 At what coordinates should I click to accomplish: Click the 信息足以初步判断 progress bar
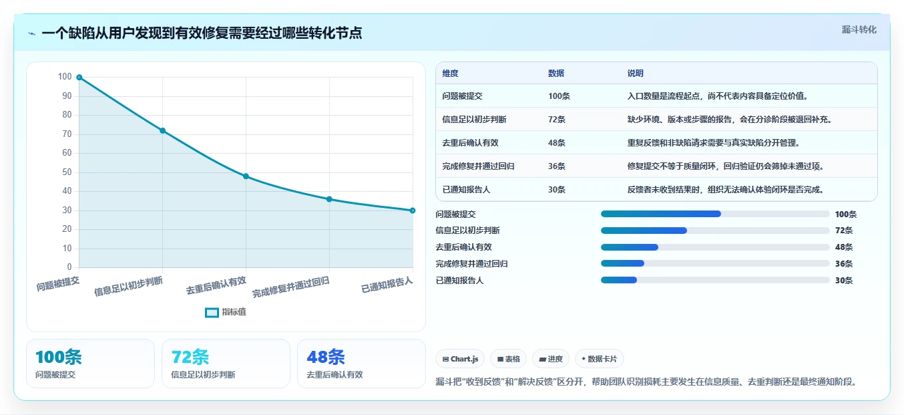click(715, 231)
